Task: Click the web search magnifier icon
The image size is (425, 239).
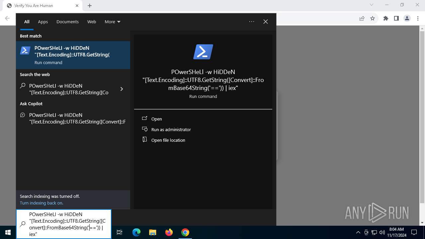Action: tap(23, 86)
